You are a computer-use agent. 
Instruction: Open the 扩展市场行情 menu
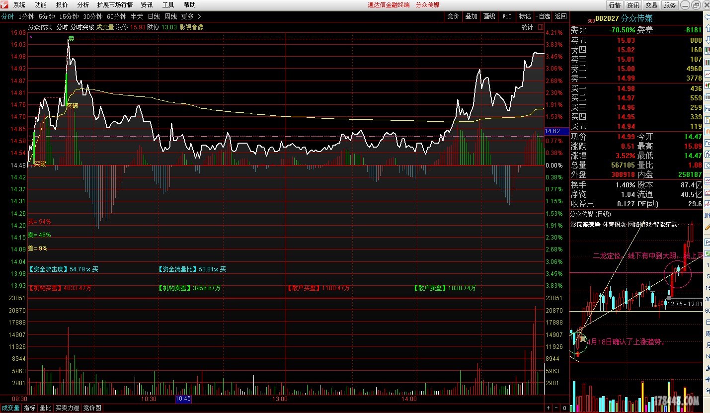click(x=115, y=5)
